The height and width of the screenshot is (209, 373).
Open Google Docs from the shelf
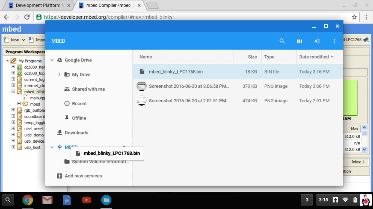click(67, 200)
